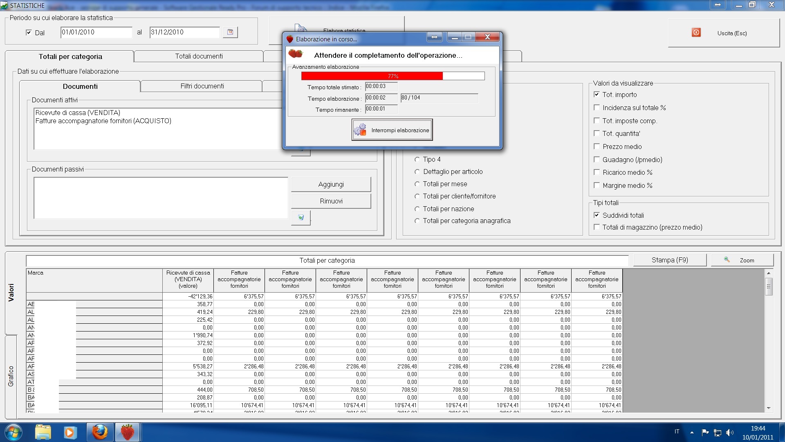785x442 pixels.
Task: Select Totali per mese radio button
Action: pyautogui.click(x=417, y=184)
